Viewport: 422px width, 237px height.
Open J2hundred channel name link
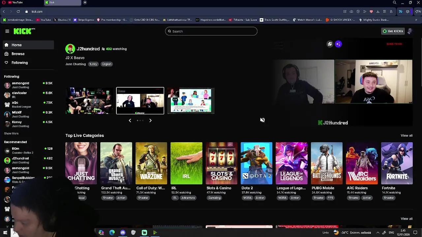[88, 49]
